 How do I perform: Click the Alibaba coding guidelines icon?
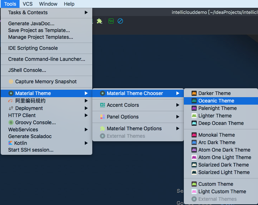[11, 101]
